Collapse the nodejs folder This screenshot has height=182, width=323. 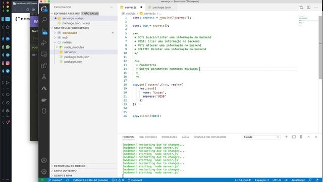pos(55,42)
